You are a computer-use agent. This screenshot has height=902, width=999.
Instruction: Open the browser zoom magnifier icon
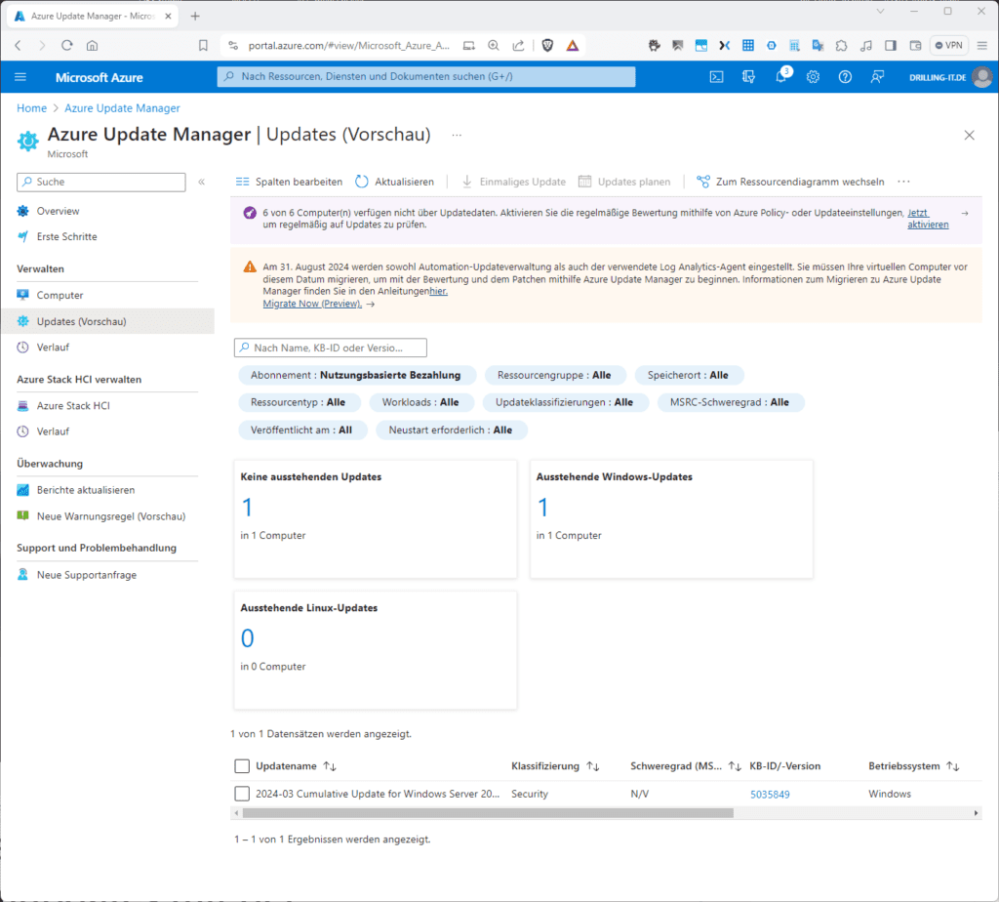[493, 45]
